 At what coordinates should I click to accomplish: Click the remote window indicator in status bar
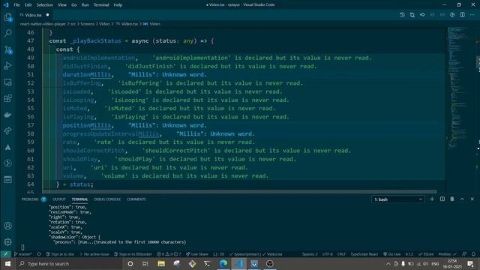[x=5, y=254]
